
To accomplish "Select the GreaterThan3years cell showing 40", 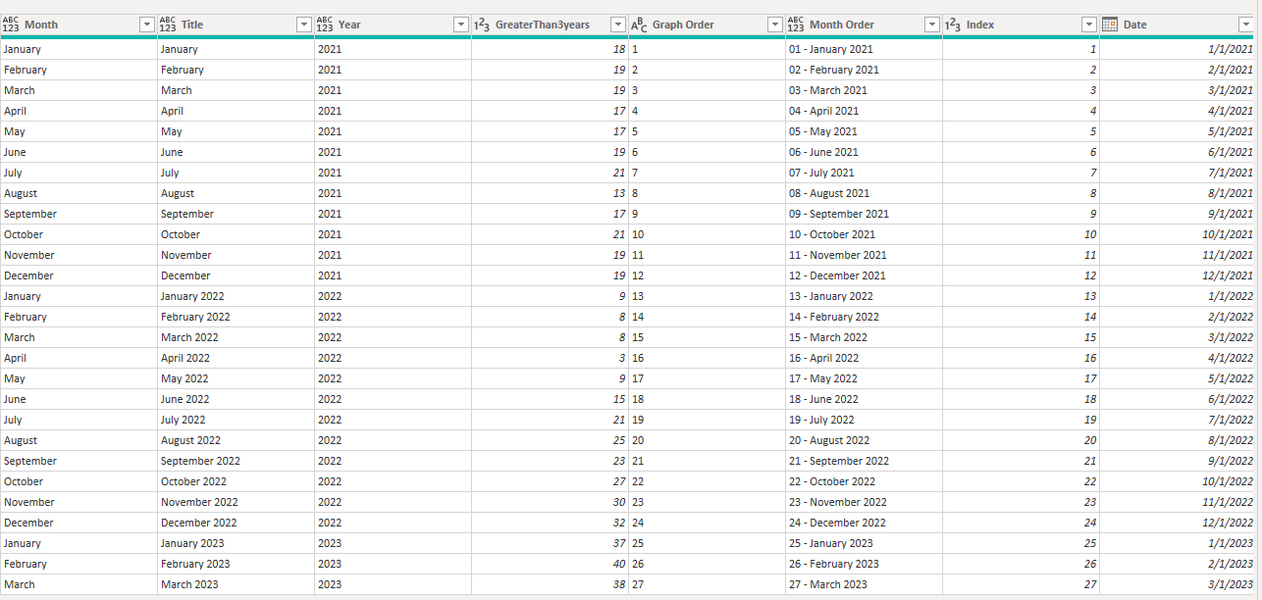I will pos(550,564).
